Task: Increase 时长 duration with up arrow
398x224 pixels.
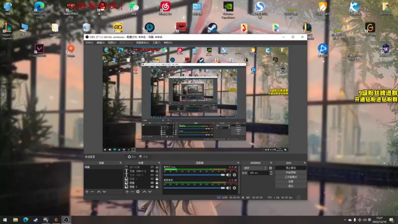Action: coord(271,172)
